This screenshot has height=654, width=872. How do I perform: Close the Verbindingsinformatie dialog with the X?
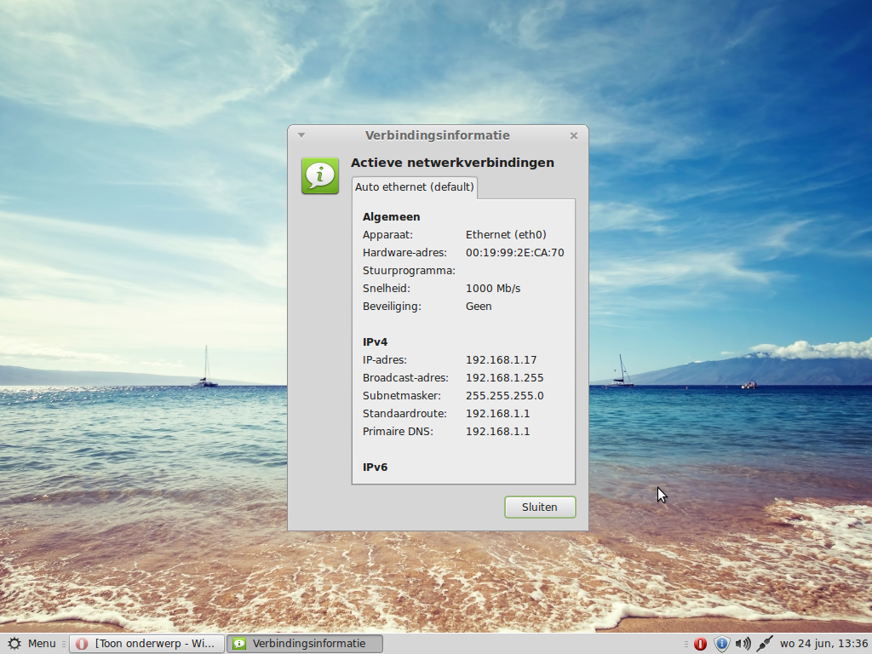point(574,135)
